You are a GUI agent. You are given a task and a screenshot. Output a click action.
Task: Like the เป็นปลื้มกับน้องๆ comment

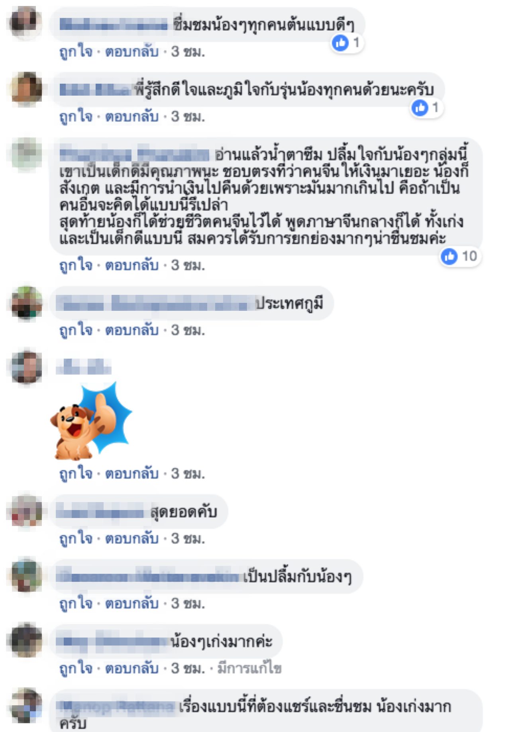(x=76, y=604)
